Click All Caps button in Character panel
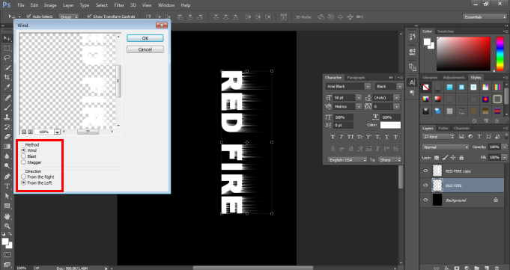 (350, 137)
